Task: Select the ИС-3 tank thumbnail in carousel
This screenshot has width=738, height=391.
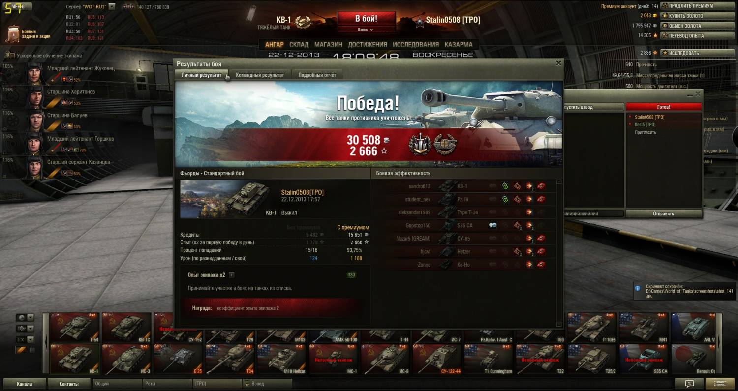Action: 126,359
